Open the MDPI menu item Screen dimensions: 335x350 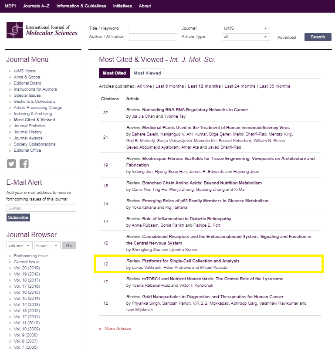coord(10,6)
